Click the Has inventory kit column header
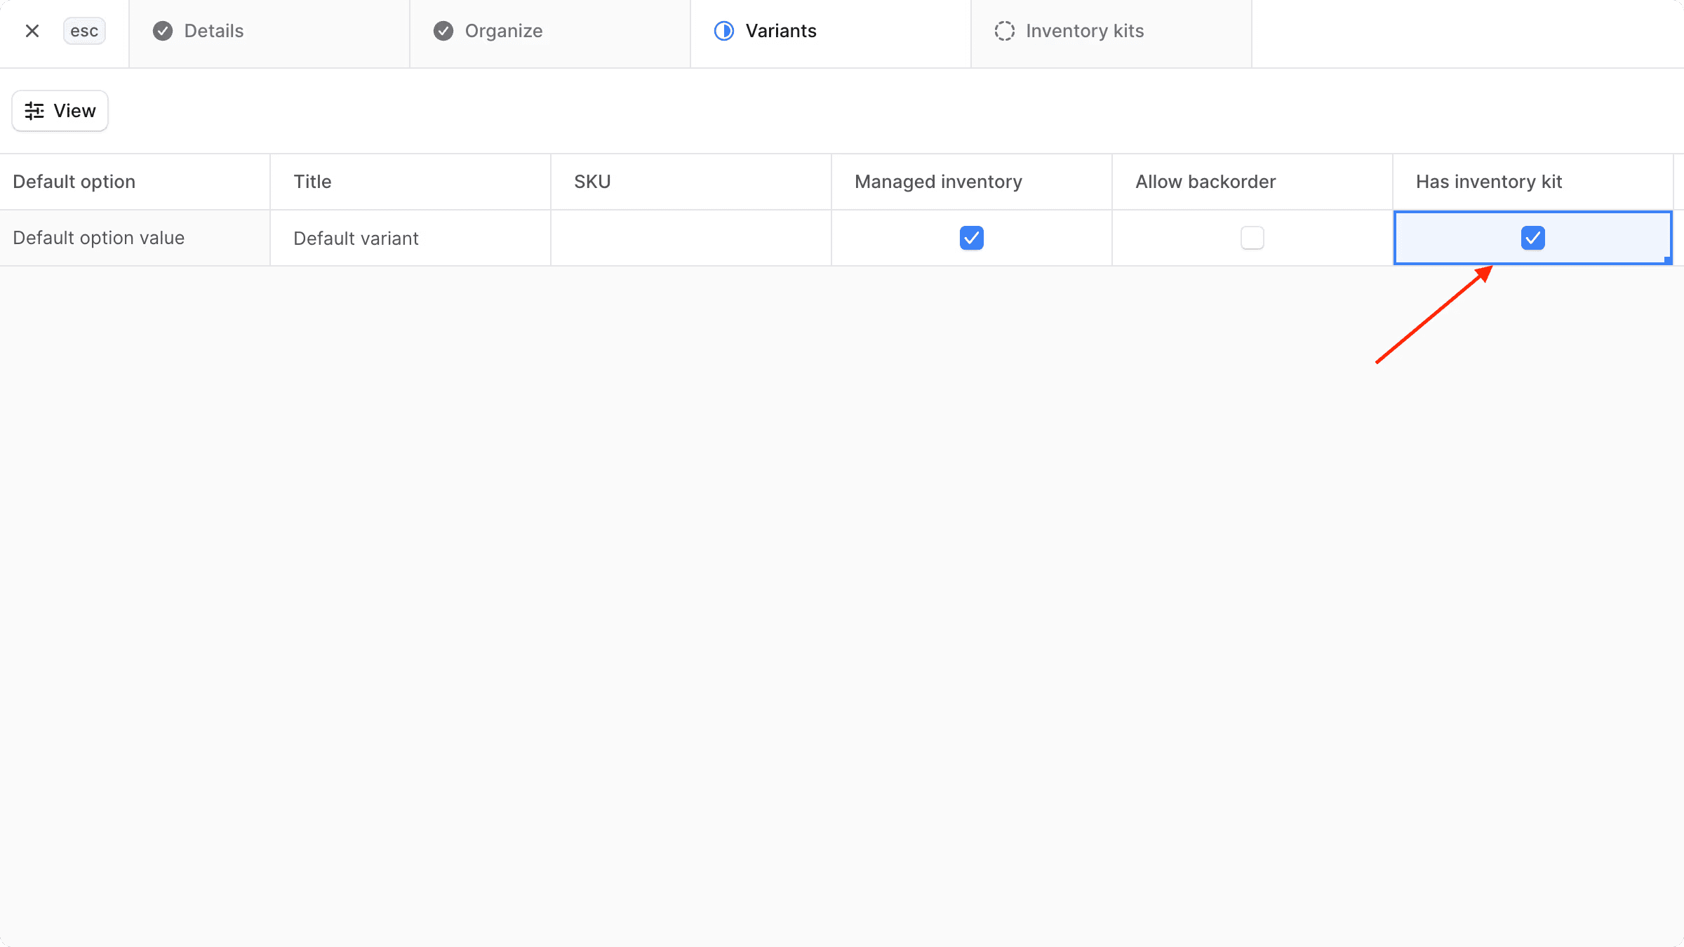The image size is (1684, 947). pos(1488,181)
